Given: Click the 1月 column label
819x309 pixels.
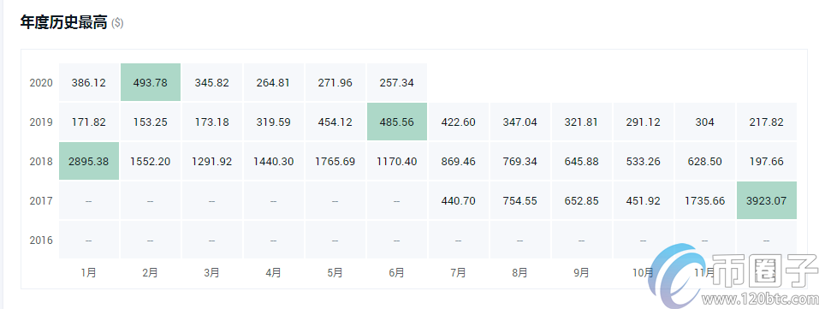Looking at the screenshot, I should (89, 272).
